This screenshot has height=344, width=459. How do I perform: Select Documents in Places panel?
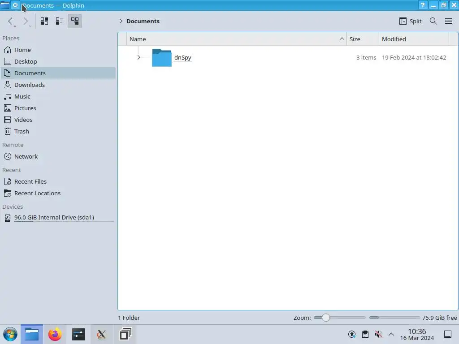(58, 73)
